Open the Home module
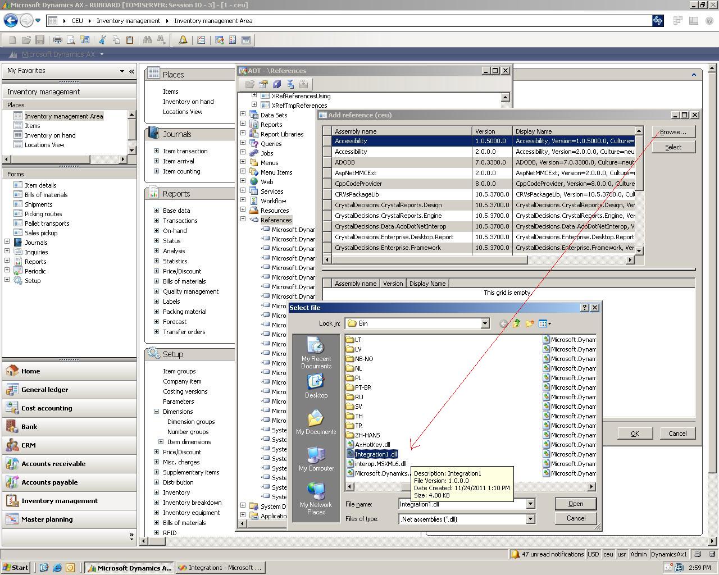 click(x=69, y=371)
